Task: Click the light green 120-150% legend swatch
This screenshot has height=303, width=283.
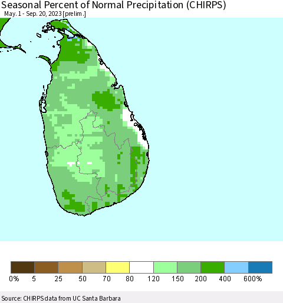Action: point(165,267)
